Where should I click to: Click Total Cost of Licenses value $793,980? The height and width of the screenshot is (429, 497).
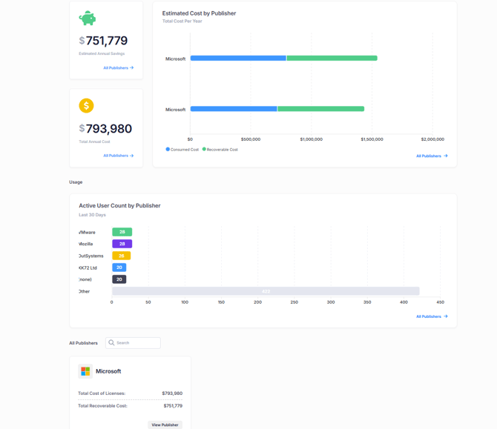coord(172,393)
